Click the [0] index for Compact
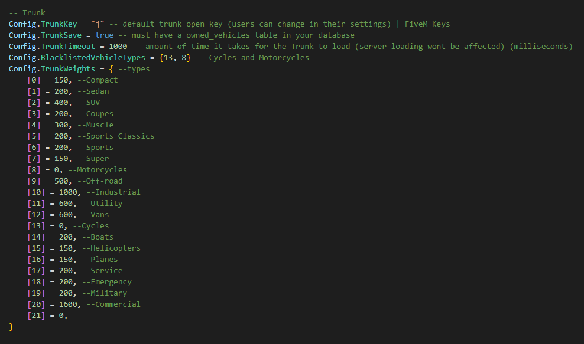 coord(34,80)
